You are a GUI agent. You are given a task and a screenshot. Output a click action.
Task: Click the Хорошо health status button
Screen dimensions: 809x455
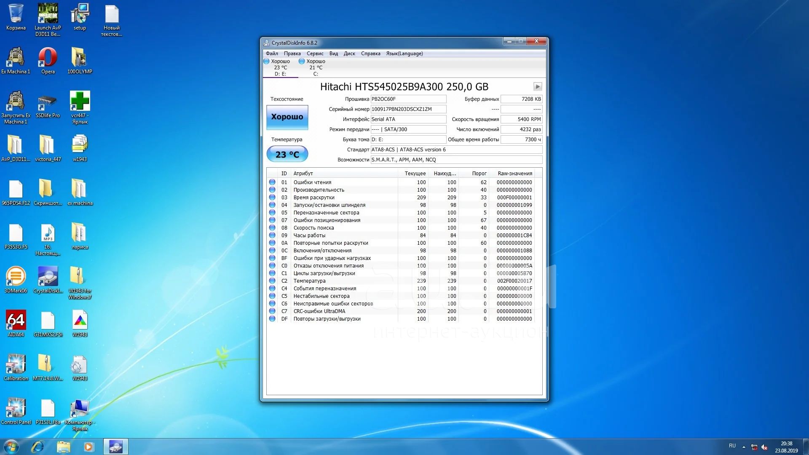[287, 117]
